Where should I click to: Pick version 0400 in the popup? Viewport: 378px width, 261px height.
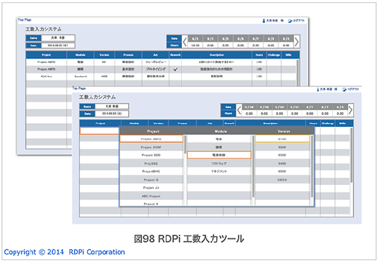(282, 163)
